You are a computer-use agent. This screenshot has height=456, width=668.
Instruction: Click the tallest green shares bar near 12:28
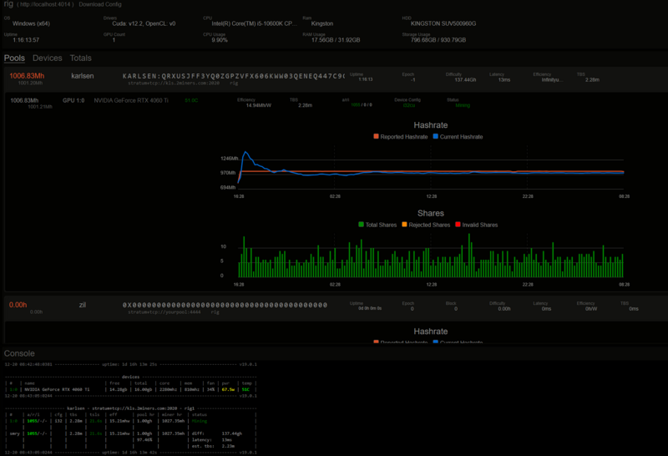(469, 256)
